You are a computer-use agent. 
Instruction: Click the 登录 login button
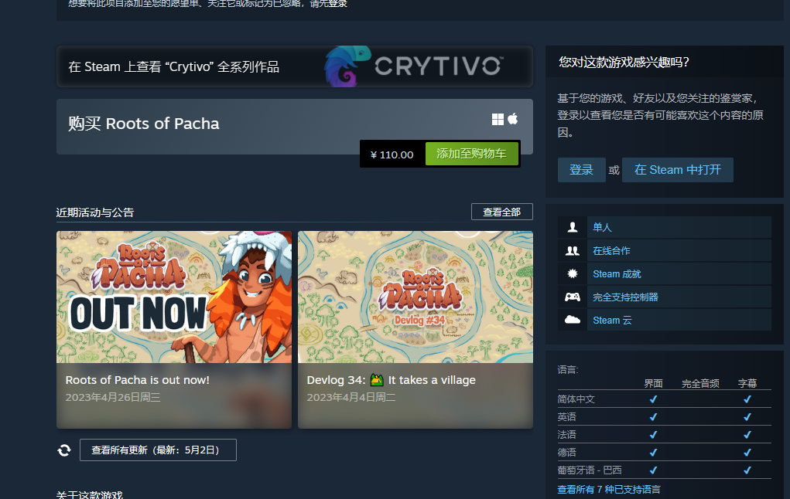point(581,170)
